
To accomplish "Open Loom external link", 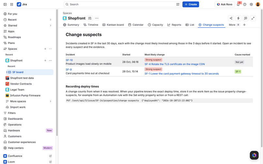I will (x=50, y=162).
